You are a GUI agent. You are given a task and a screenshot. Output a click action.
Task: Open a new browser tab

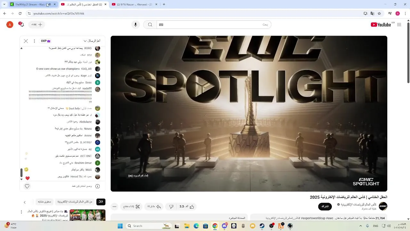pos(164,4)
